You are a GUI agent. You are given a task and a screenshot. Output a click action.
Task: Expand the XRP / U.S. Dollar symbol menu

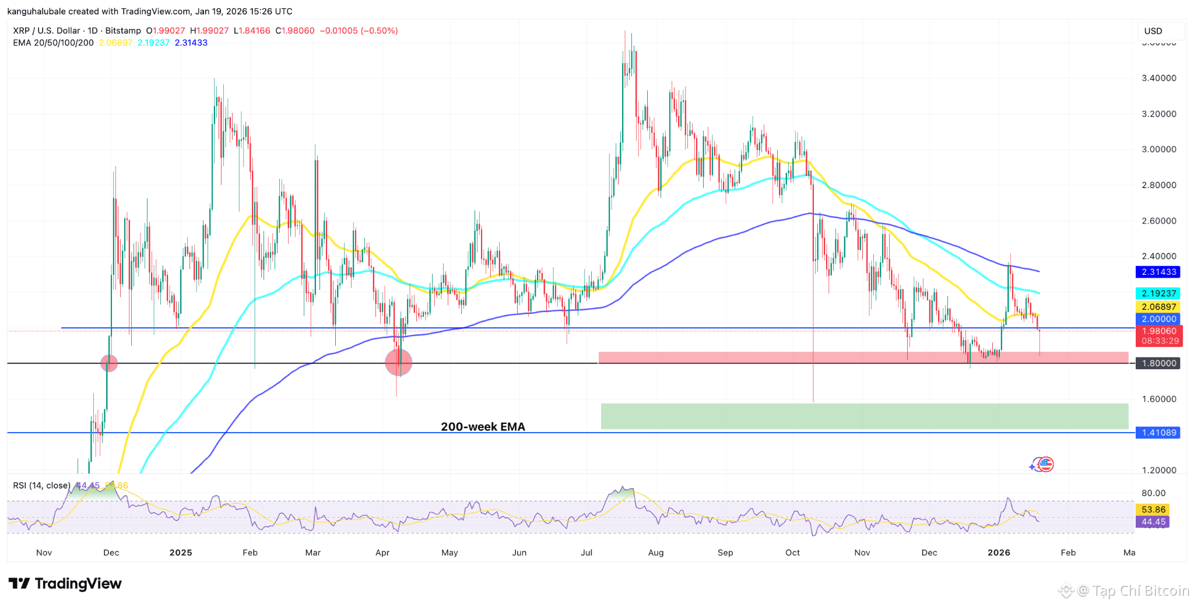tap(47, 30)
